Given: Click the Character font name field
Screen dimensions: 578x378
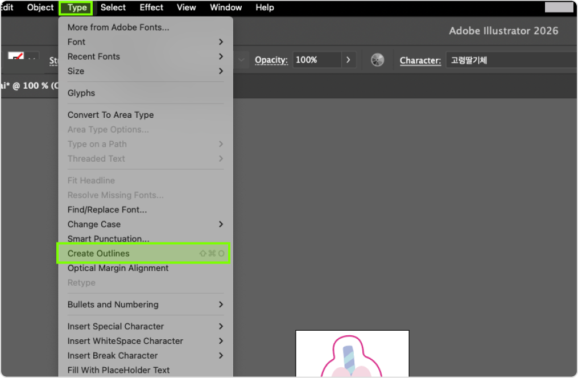Looking at the screenshot, I should [x=509, y=60].
